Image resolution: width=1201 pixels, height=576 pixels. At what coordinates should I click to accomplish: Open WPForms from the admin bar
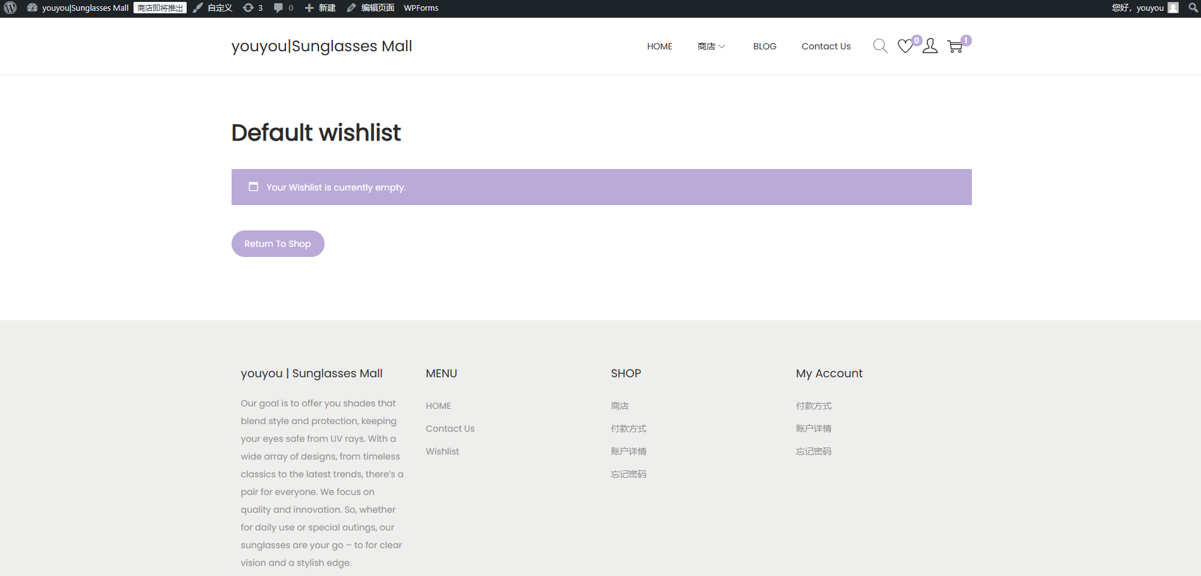tap(421, 8)
